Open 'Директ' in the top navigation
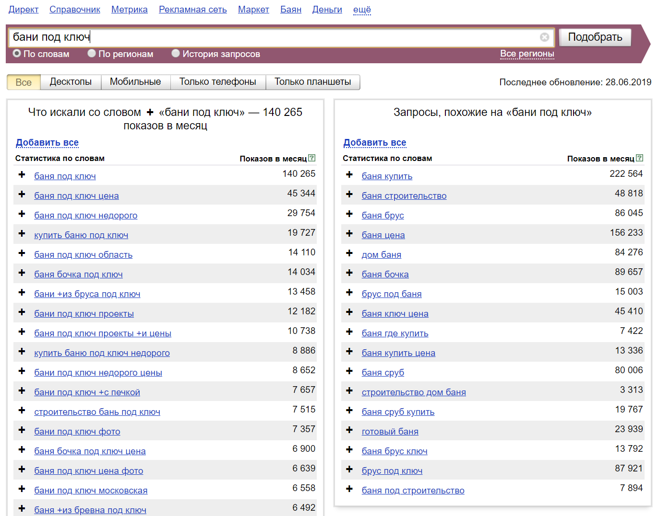 point(24,10)
